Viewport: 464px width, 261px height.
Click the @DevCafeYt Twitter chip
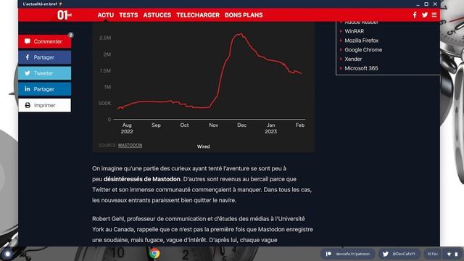[399, 254]
